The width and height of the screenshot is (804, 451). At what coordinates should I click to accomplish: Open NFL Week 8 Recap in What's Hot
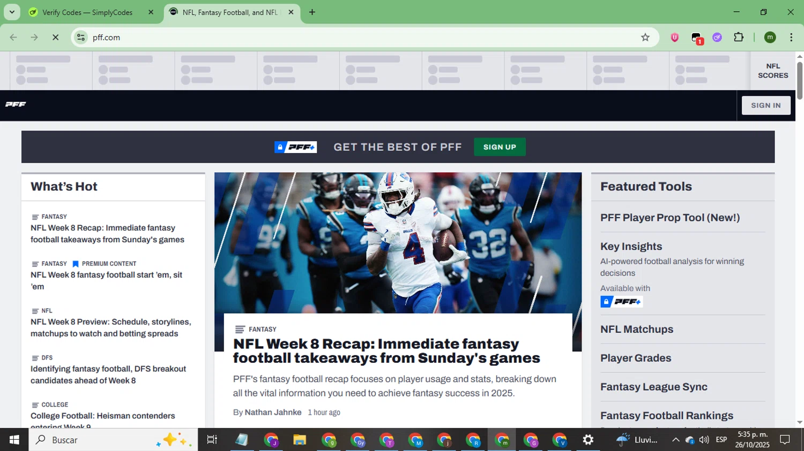107,234
